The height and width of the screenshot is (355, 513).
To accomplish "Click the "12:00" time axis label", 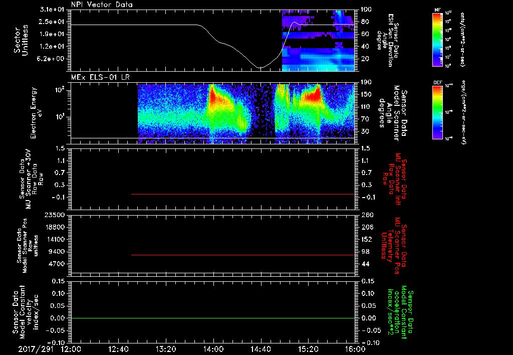I will coord(71,349).
